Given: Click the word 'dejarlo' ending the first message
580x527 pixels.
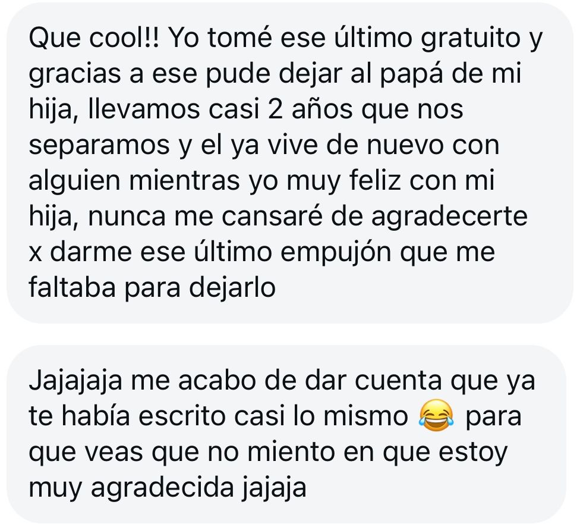Looking at the screenshot, I should pos(232,288).
